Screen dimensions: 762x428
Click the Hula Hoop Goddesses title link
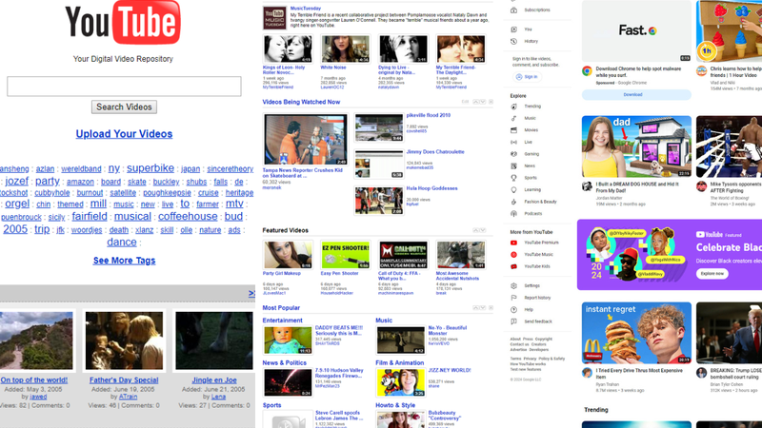[x=431, y=188]
